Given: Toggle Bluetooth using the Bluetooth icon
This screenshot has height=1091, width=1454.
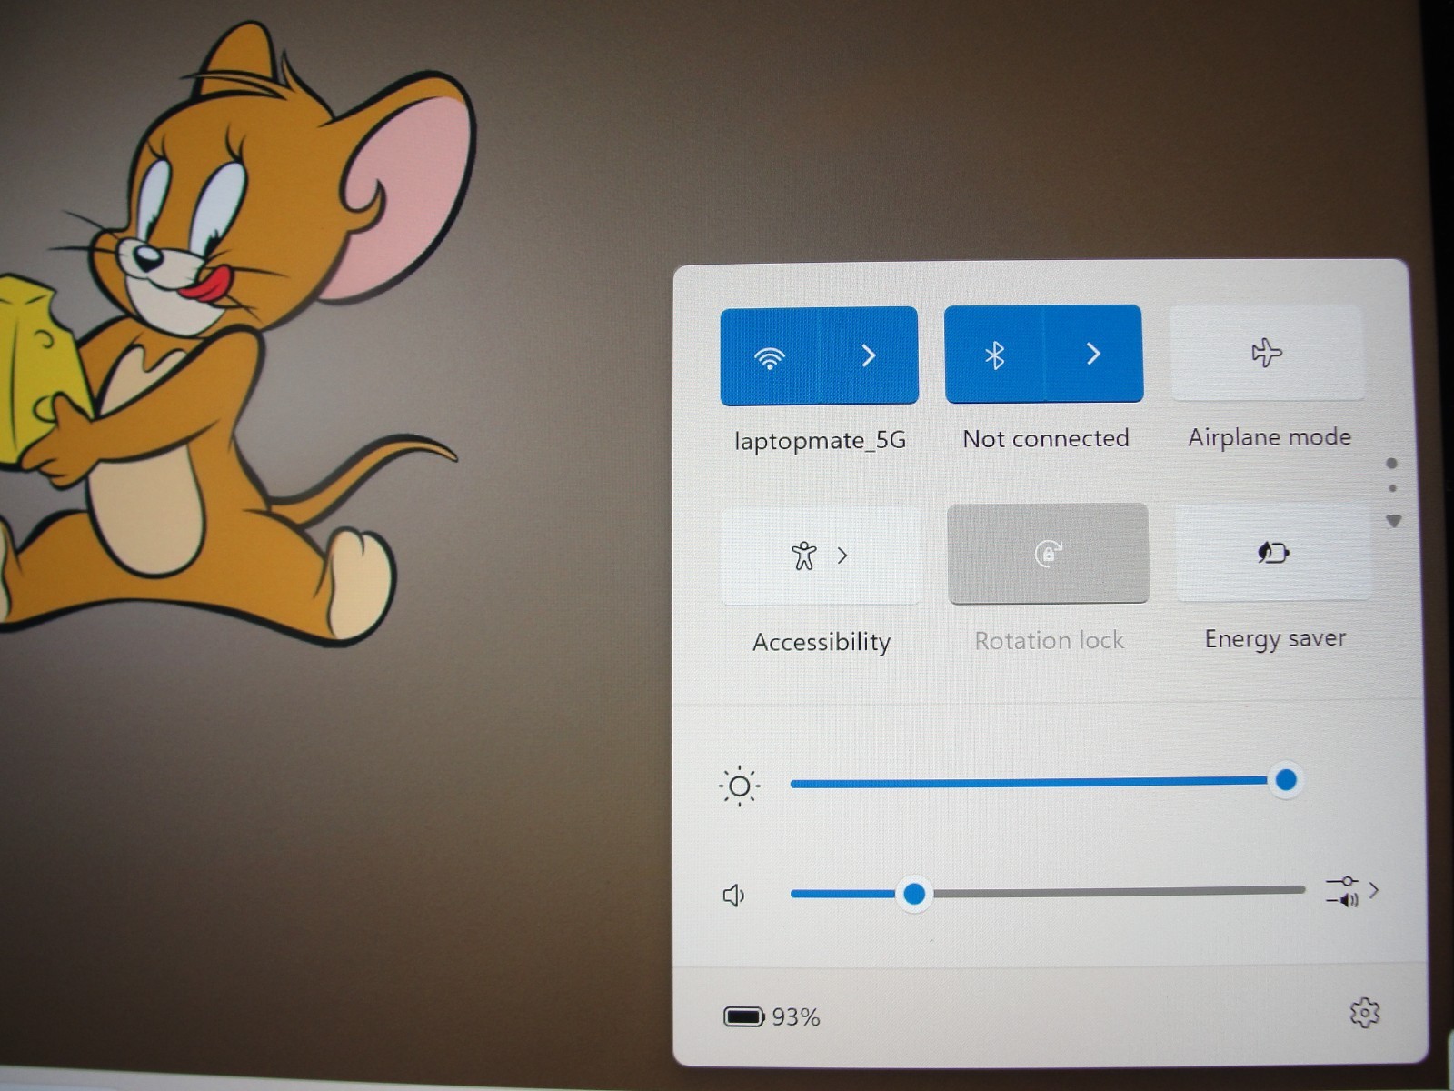Looking at the screenshot, I should pyautogui.click(x=994, y=355).
